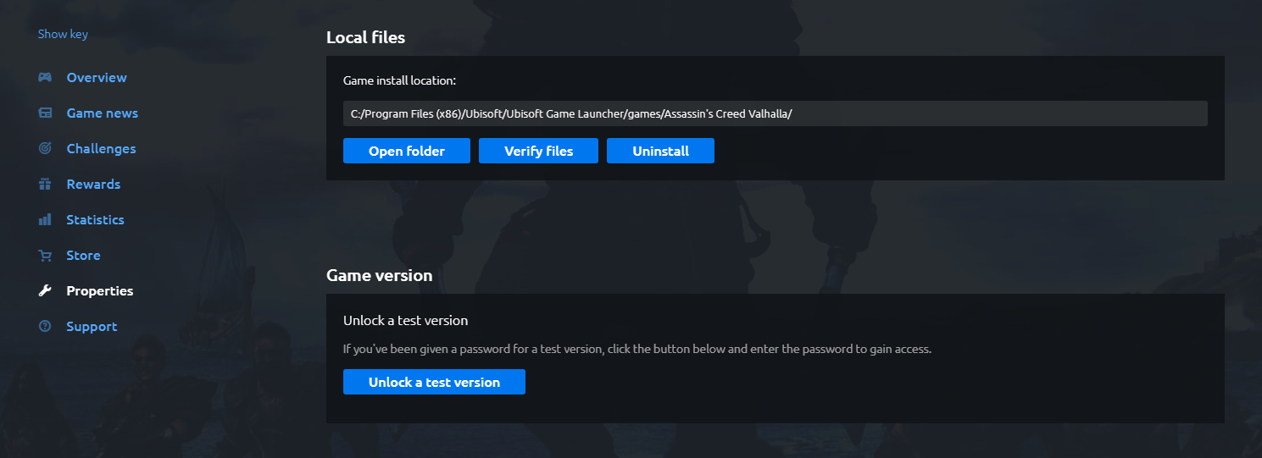The image size is (1262, 458).
Task: Open the Support section label
Action: 92,327
